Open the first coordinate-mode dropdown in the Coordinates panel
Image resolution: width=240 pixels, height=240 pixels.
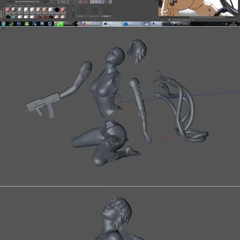tap(82, 16)
